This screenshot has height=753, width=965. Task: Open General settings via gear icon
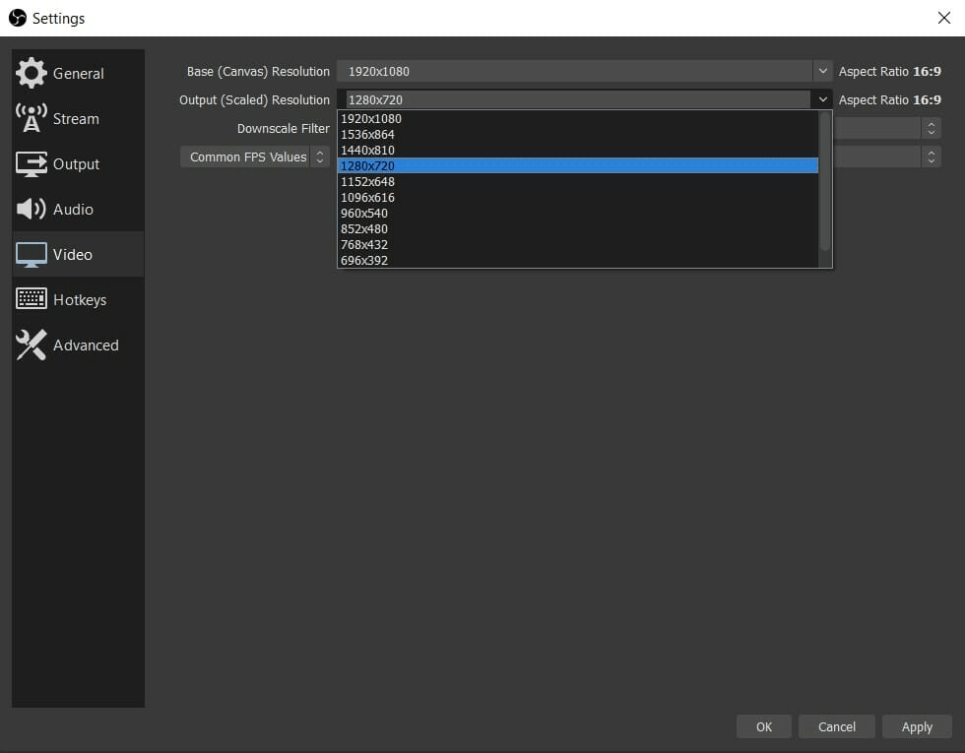[x=31, y=73]
